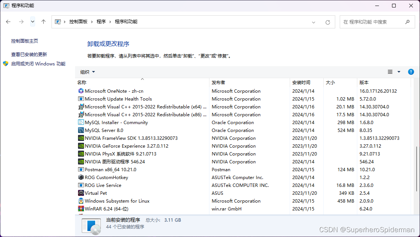The height and width of the screenshot is (237, 420).
Task: Click the NVIDIA PhysX 系统软件 icon
Action: [x=81, y=154]
